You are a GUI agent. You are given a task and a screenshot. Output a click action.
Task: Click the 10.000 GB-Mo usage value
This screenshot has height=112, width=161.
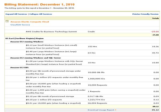coord(96,72)
